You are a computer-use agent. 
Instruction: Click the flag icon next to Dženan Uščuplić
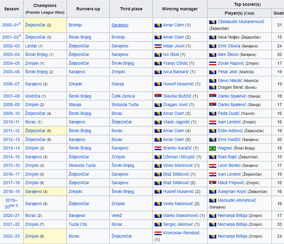point(158,157)
